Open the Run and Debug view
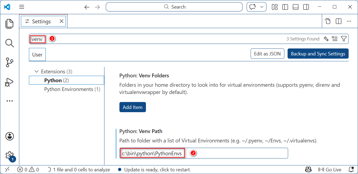This screenshot has height=174, width=358. click(x=9, y=82)
